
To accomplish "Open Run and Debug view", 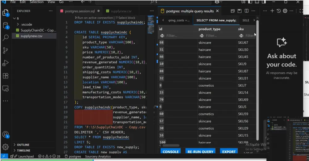I will click(5, 63).
